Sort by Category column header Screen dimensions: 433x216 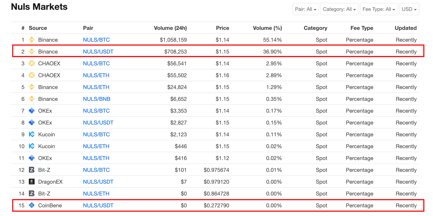coord(315,28)
